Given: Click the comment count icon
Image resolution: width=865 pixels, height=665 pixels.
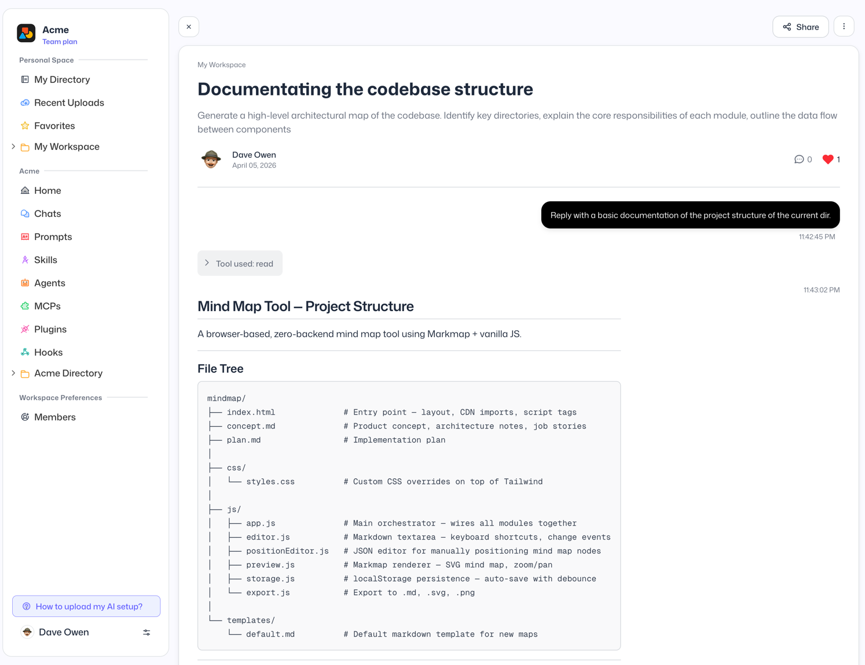Looking at the screenshot, I should point(799,159).
